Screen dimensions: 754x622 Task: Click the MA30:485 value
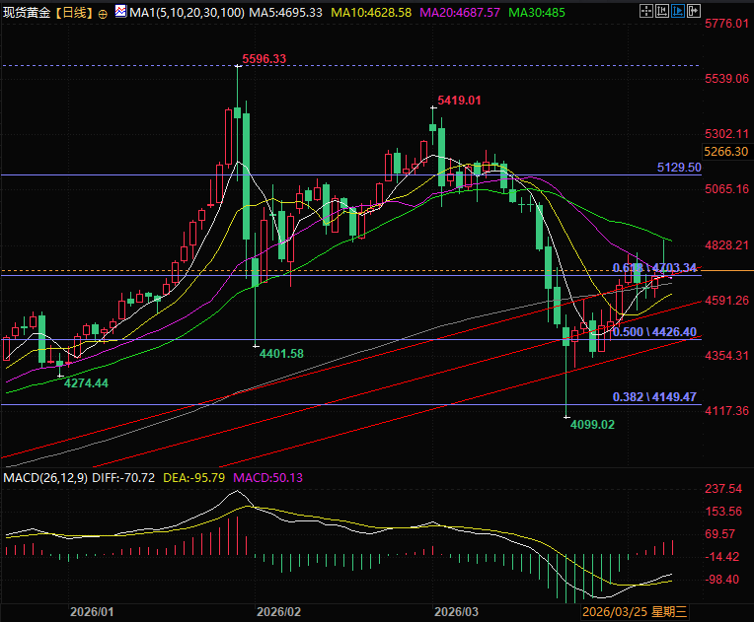[x=537, y=13]
